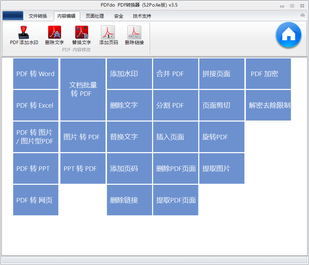This screenshot has height=265, width=309.
Task: Open the 技术支持 tab
Action: pos(142,16)
